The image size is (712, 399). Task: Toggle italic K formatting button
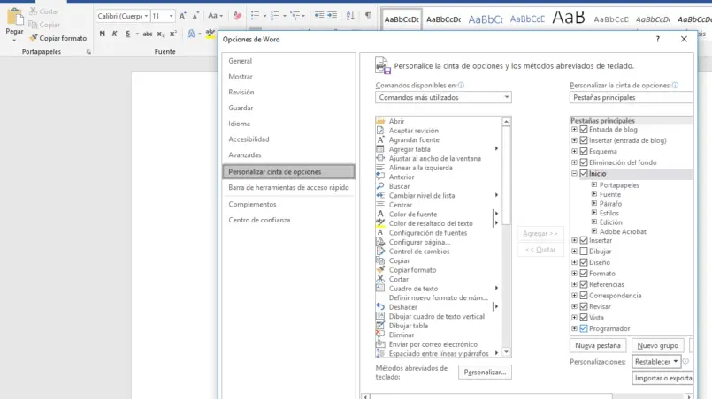pyautogui.click(x=115, y=34)
